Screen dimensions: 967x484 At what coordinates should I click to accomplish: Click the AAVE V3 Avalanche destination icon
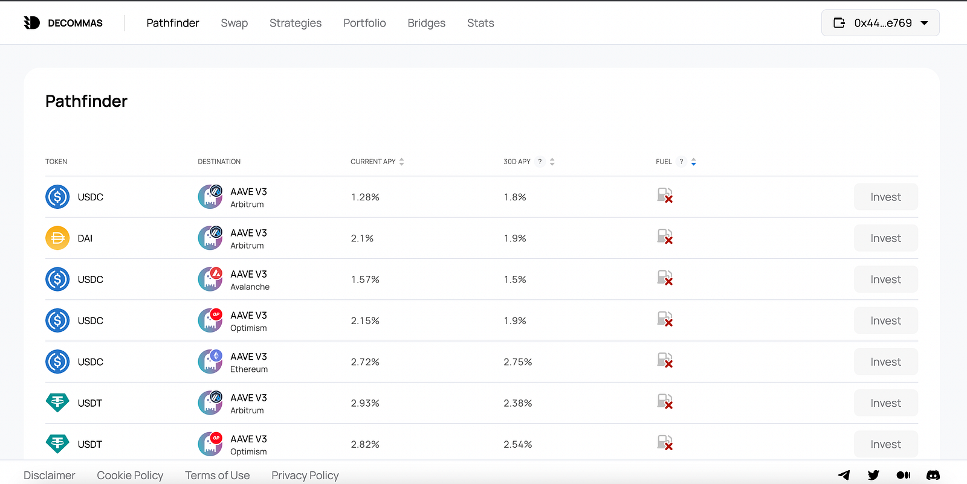coord(210,279)
